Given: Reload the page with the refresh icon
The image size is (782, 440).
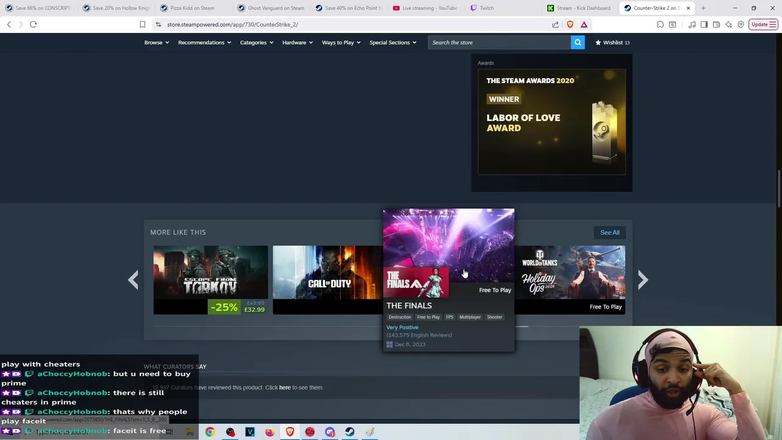Looking at the screenshot, I should [33, 24].
